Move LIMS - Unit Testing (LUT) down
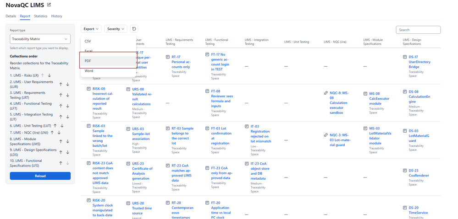This screenshot has width=458, height=219. tap(62, 126)
